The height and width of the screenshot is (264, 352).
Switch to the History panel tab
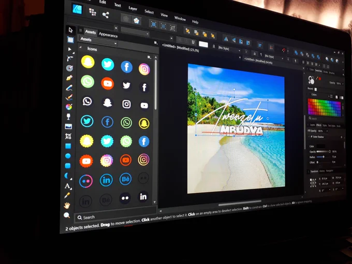coord(322,171)
